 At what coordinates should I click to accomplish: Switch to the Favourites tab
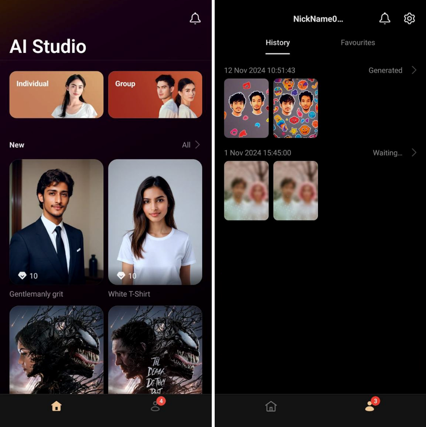pyautogui.click(x=358, y=43)
